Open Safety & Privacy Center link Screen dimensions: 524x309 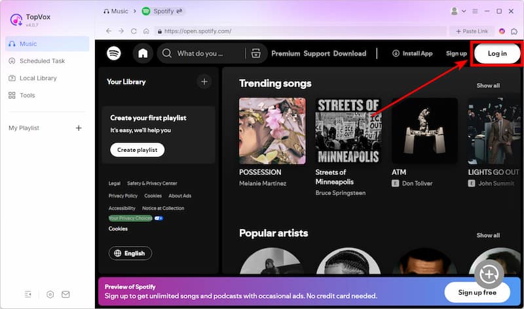pos(152,183)
